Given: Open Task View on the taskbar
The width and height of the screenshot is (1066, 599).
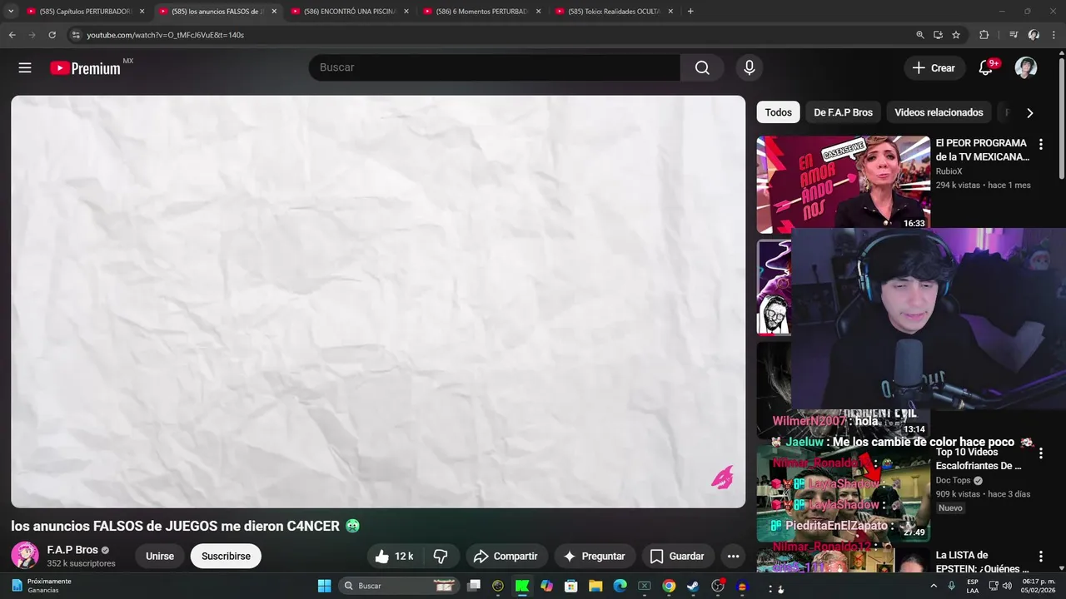Looking at the screenshot, I should click(x=474, y=586).
